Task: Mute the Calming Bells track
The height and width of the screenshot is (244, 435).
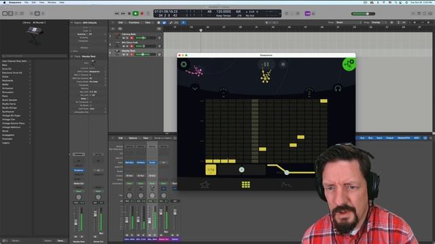Action: pos(124,38)
